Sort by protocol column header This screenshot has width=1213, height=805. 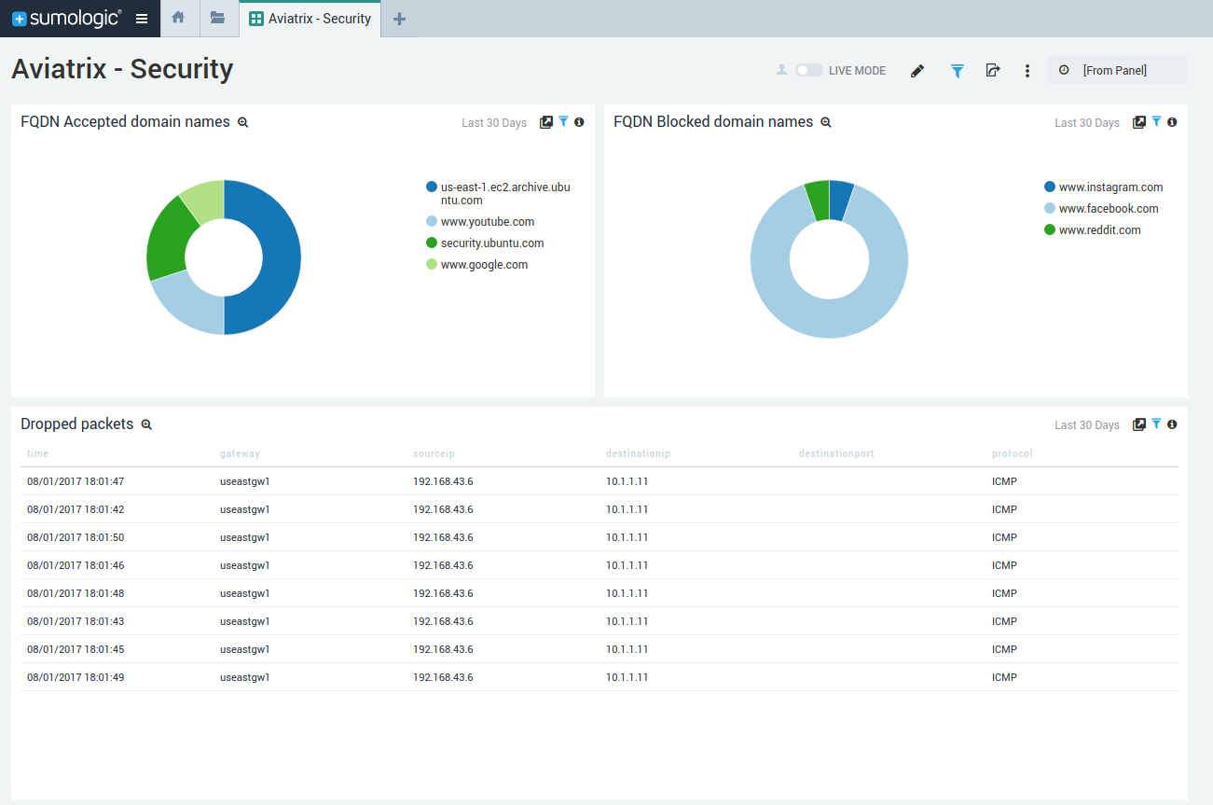tap(1012, 453)
